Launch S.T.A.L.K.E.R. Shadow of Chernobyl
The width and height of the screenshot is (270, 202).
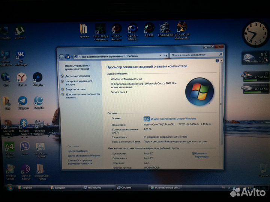(x=182, y=31)
